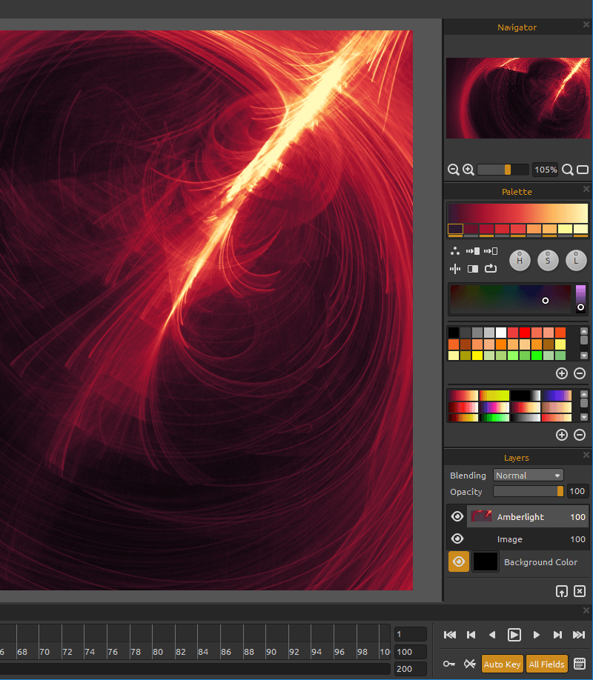Click the fit-to-screen rectangle icon in Navigator

click(583, 170)
